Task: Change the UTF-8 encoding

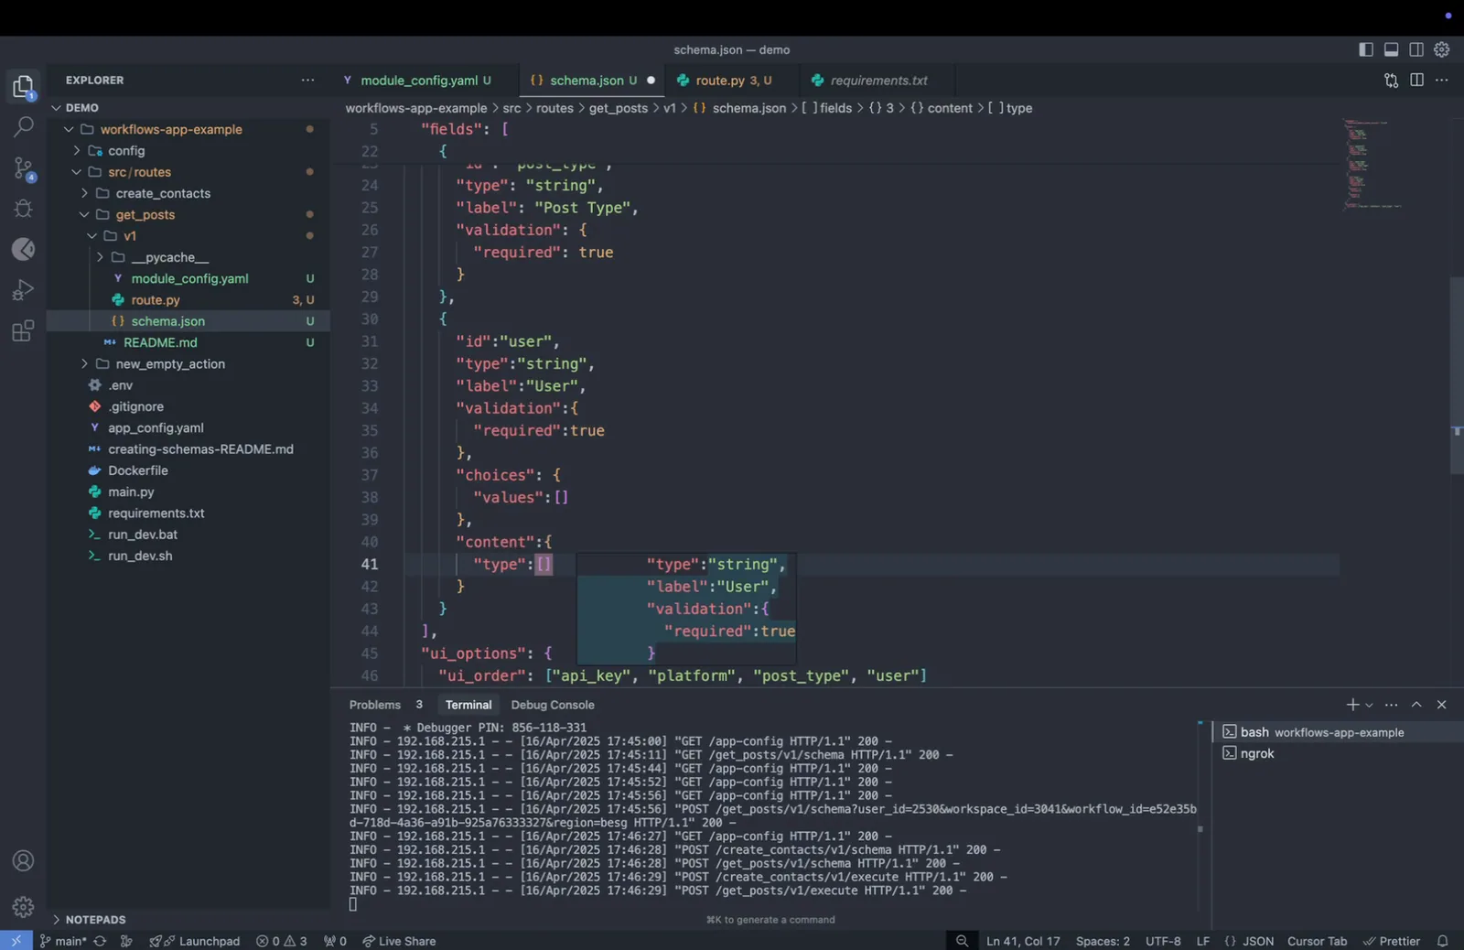Action: 1163,941
